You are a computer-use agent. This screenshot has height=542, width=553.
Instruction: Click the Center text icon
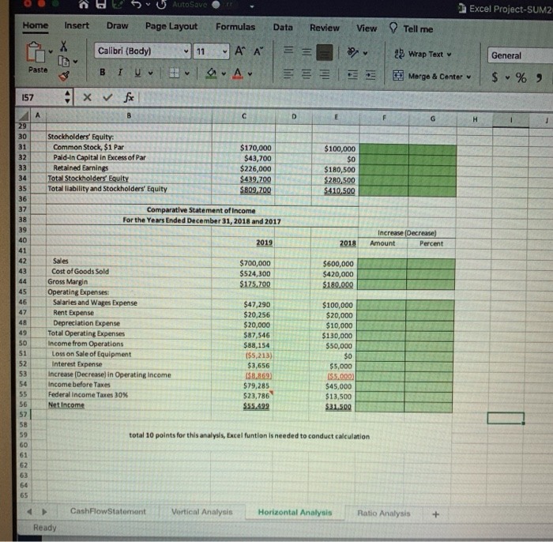pos(307,74)
